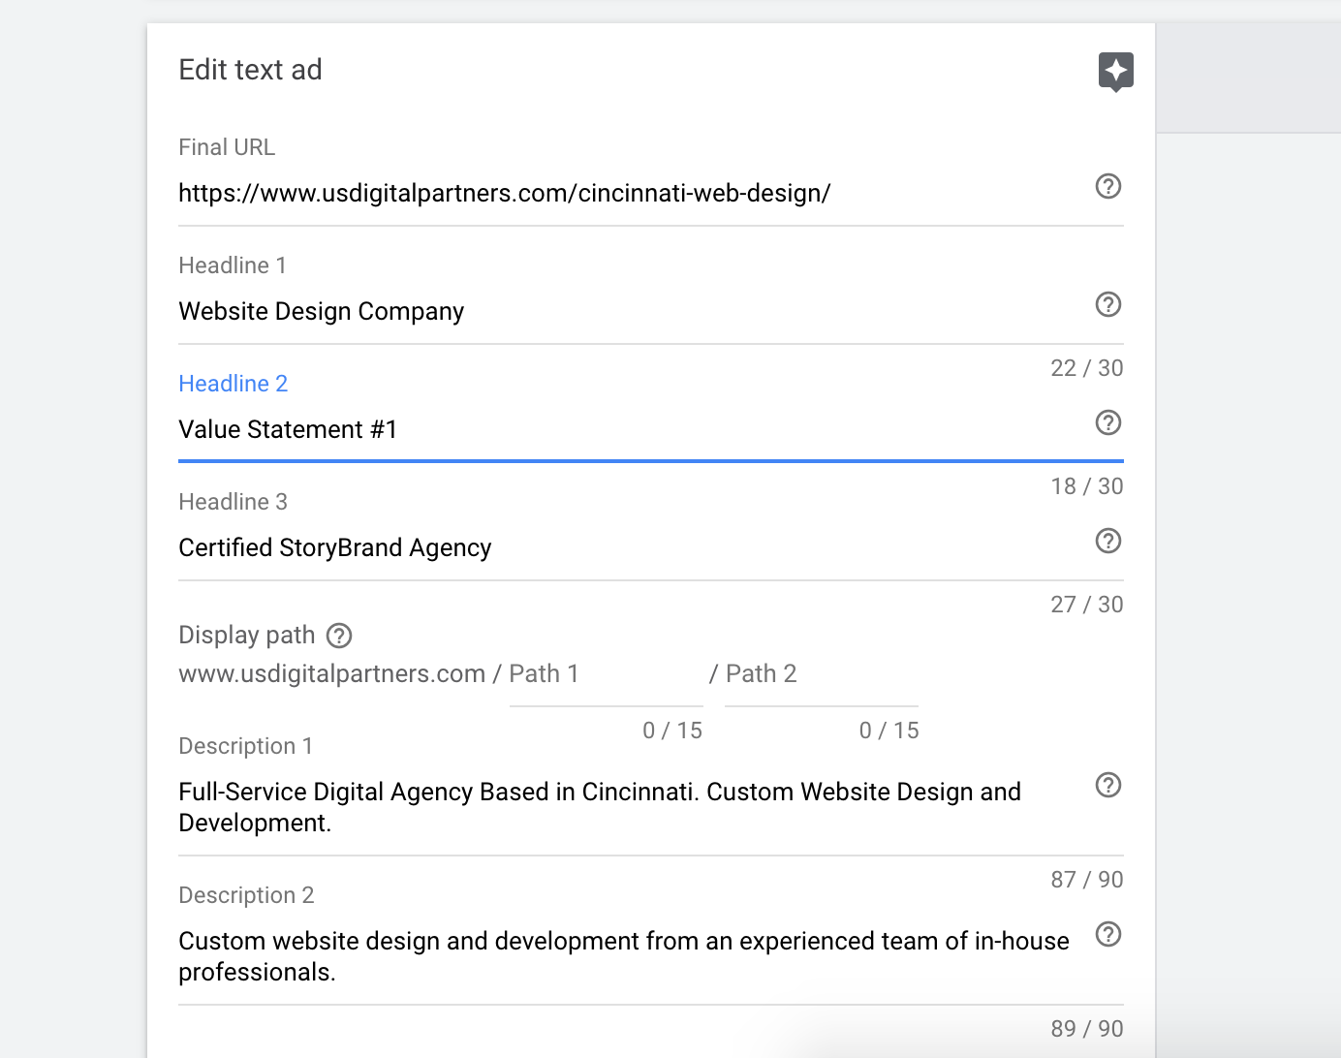Open the help icon for Headline 1
This screenshot has width=1341, height=1058.
click(1107, 304)
